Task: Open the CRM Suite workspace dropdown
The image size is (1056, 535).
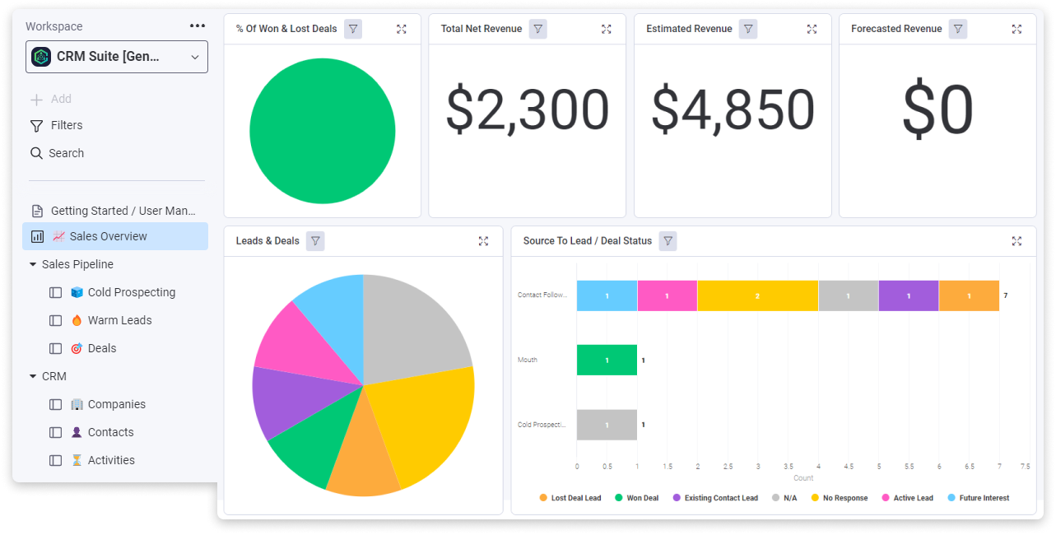Action: point(117,57)
